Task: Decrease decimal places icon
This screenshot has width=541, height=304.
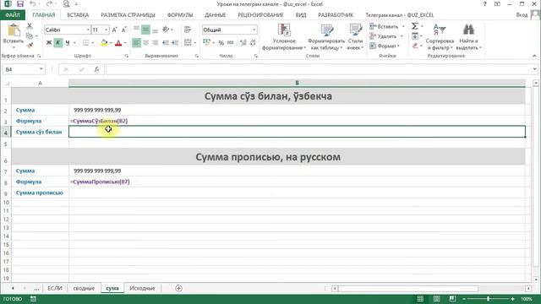Action: 253,43
